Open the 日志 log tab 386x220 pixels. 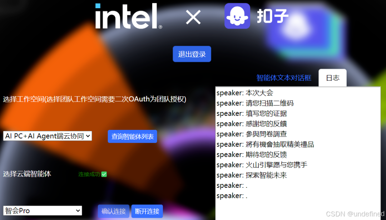333,78
